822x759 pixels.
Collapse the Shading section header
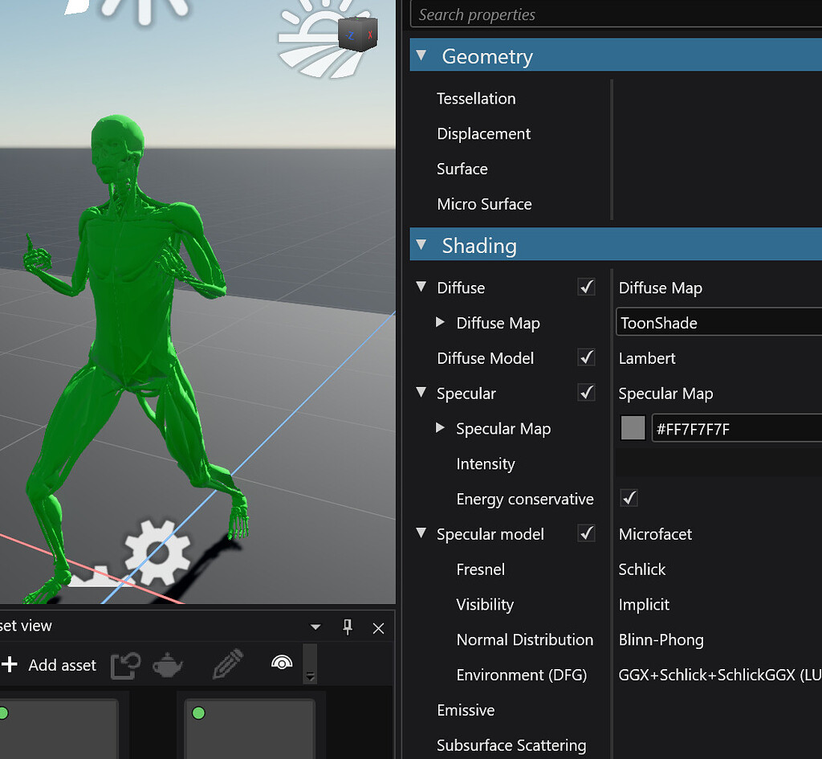coord(421,245)
